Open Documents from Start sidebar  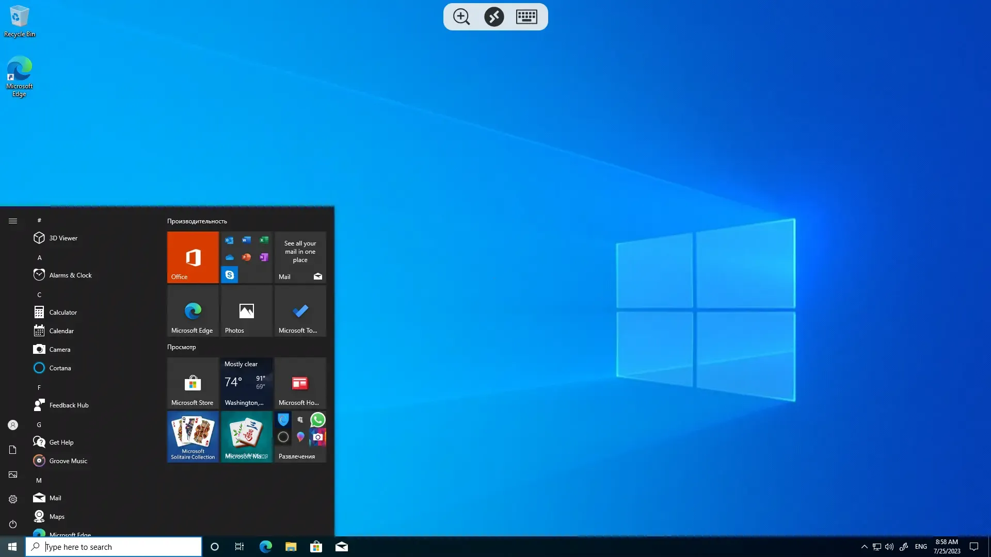click(x=13, y=450)
